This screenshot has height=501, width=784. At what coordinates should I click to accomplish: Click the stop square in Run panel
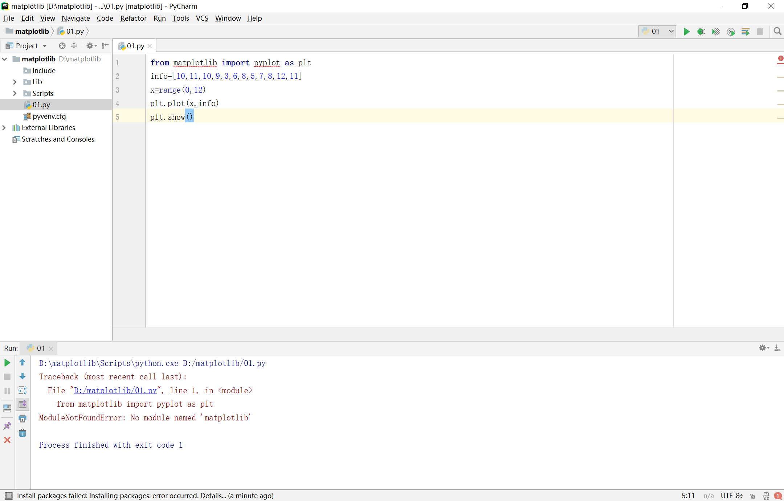[7, 377]
